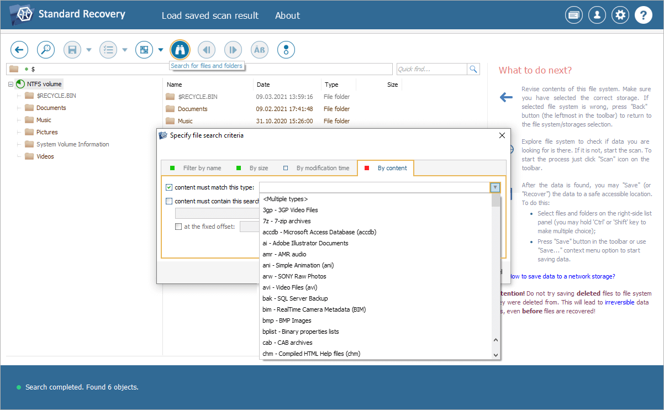Viewport: 664px width, 410px height.
Task: Uncheck 'content must match this type'
Action: (x=170, y=188)
